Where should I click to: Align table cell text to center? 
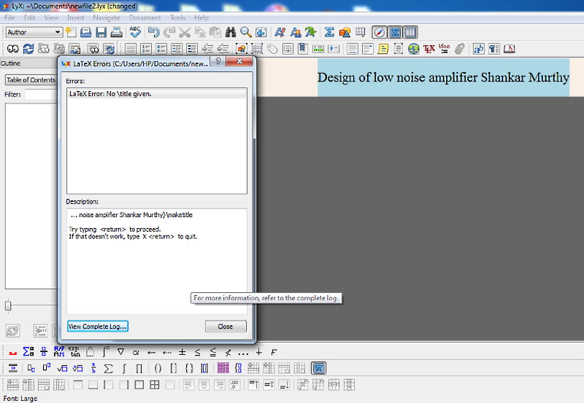(204, 385)
